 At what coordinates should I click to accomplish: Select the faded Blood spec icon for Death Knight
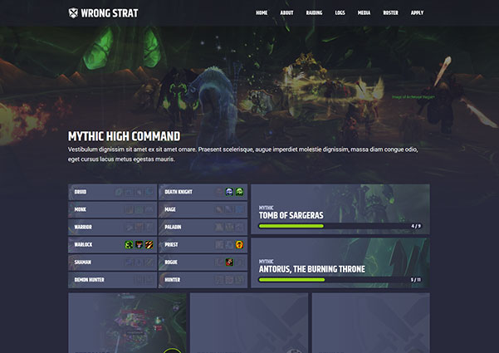(219, 192)
